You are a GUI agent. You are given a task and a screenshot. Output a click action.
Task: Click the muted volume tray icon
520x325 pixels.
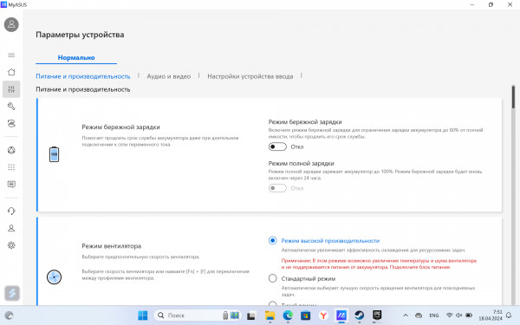pyautogui.click(x=459, y=315)
